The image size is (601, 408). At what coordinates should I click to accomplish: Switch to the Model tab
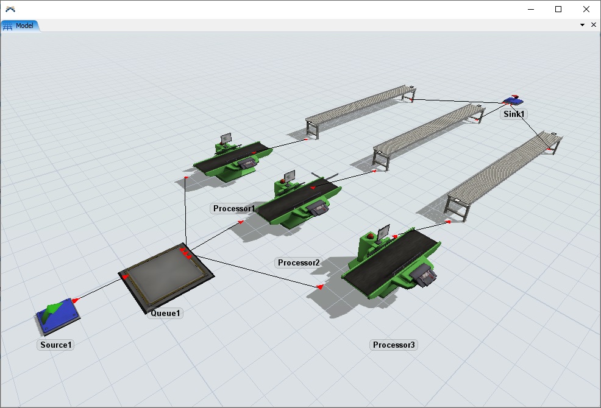pos(21,26)
